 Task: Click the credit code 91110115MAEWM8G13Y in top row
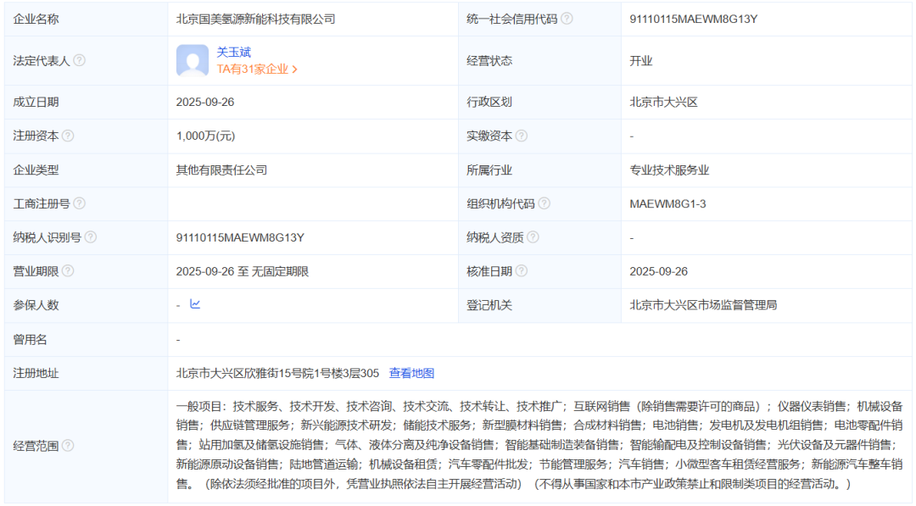pyautogui.click(x=693, y=19)
